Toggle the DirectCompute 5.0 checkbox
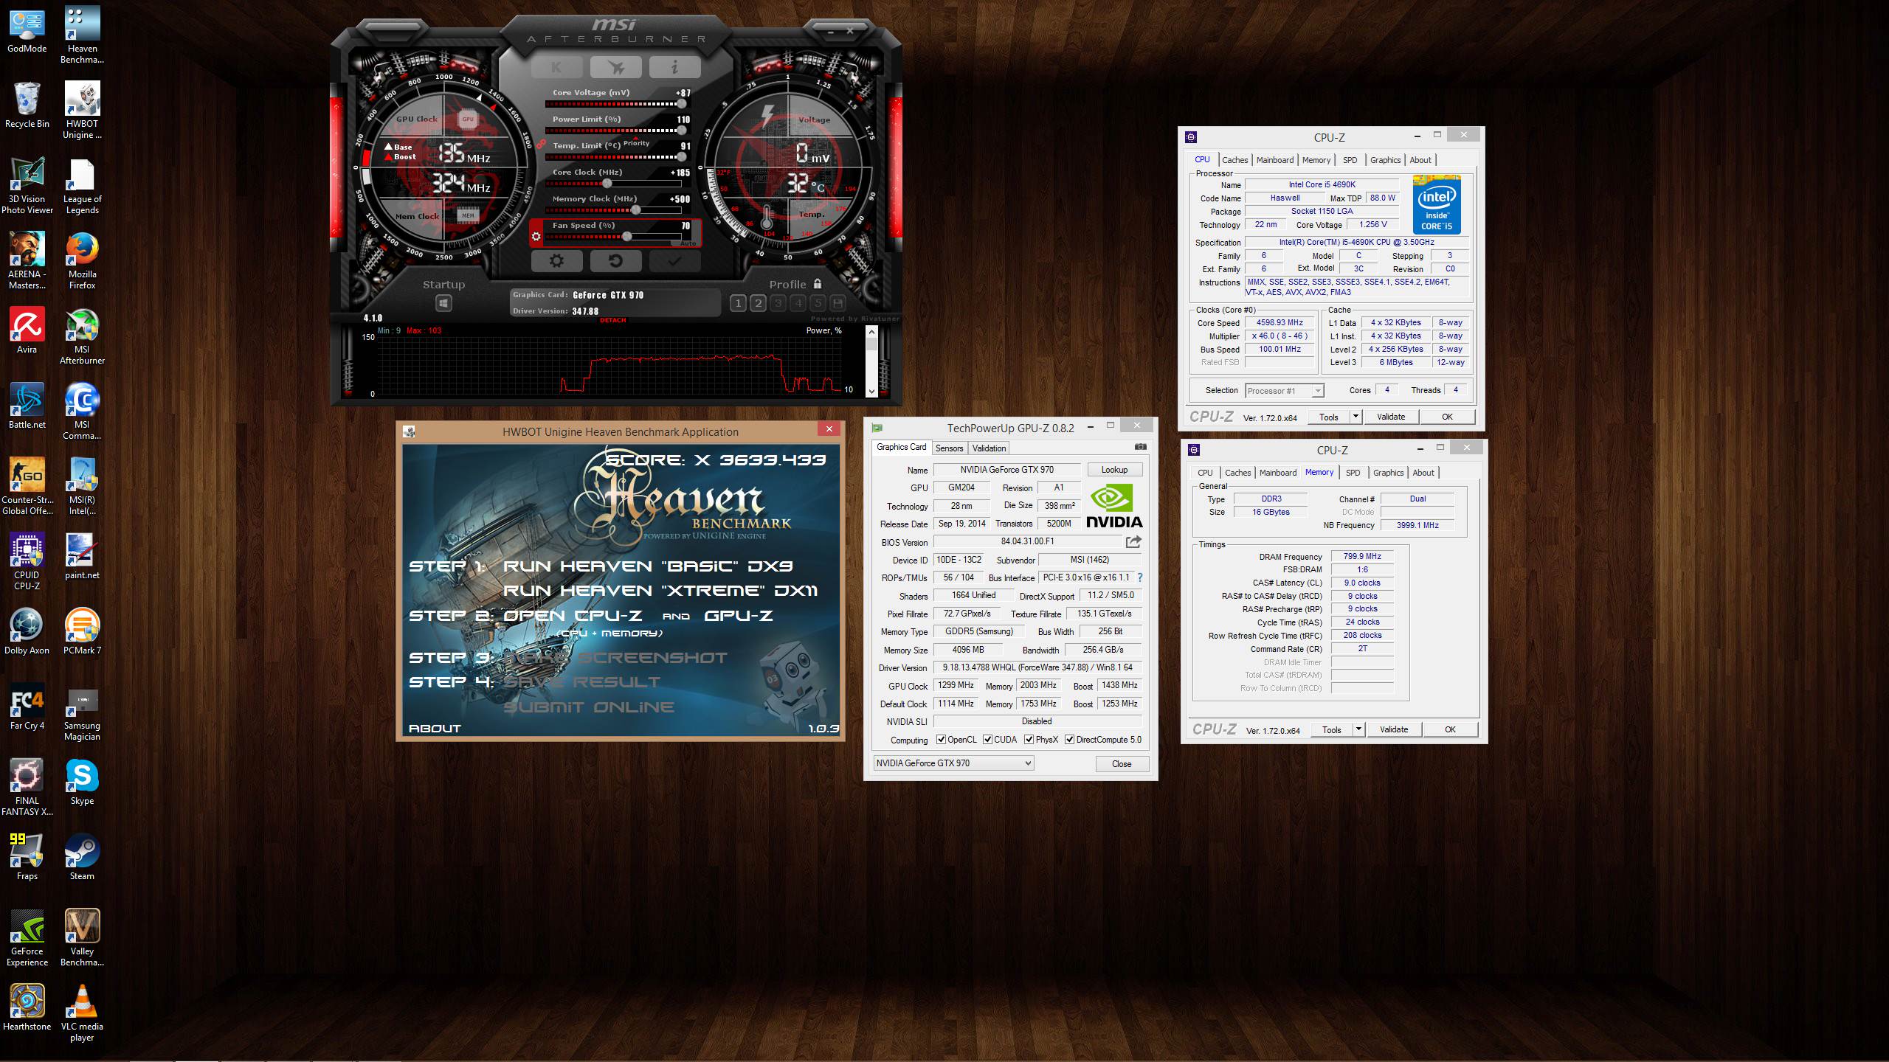Screen dimensions: 1889x1062 point(1069,740)
